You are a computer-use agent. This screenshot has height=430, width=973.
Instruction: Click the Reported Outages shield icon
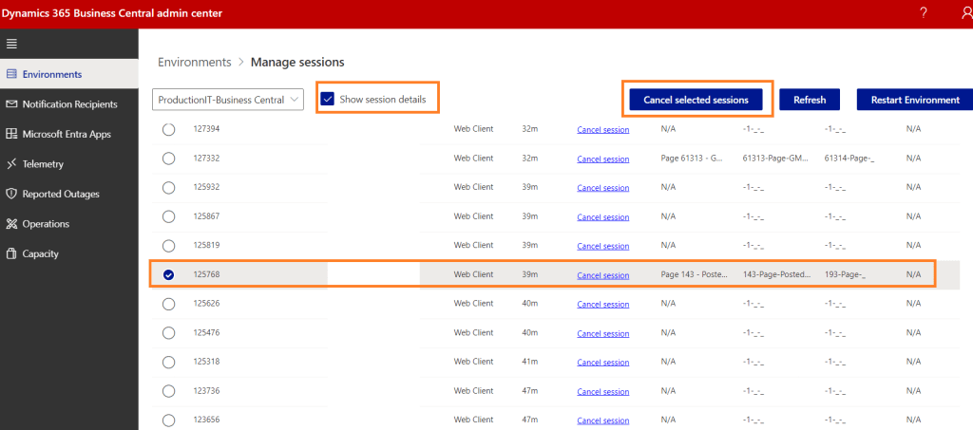click(x=12, y=194)
